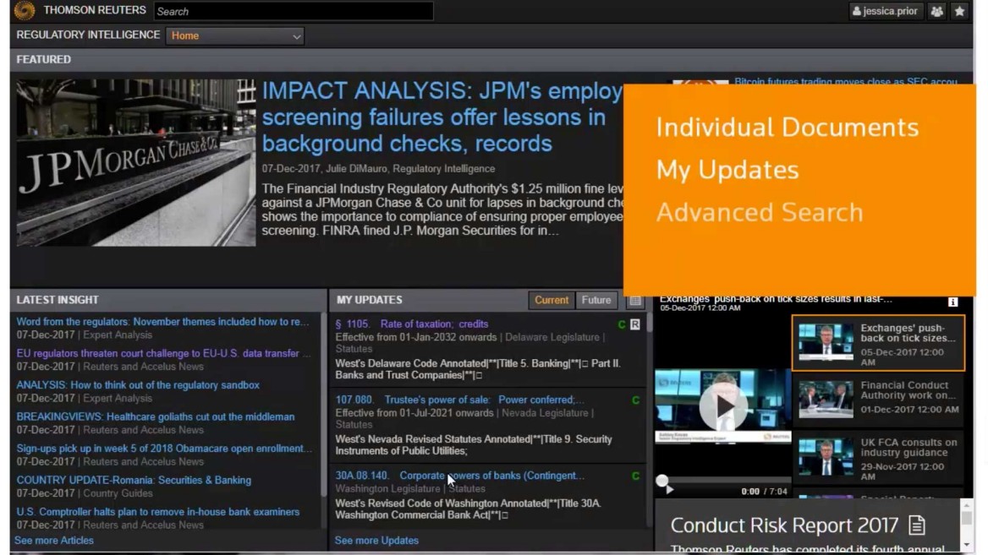Open the calendar view in My Updates
The height and width of the screenshot is (555, 988).
634,300
